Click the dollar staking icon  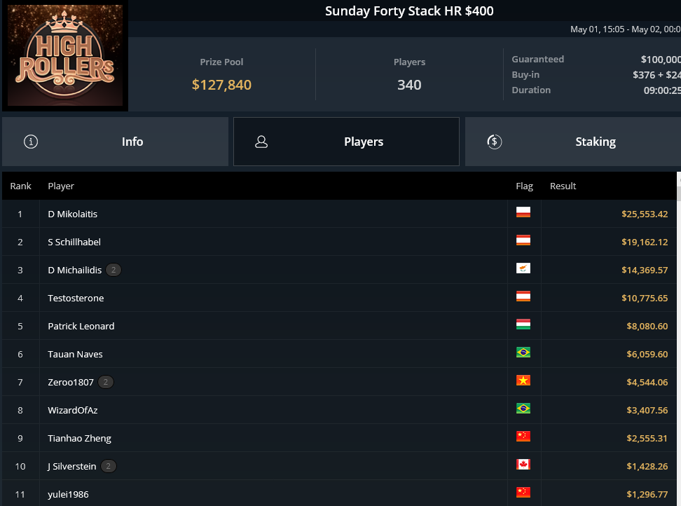[x=494, y=142]
